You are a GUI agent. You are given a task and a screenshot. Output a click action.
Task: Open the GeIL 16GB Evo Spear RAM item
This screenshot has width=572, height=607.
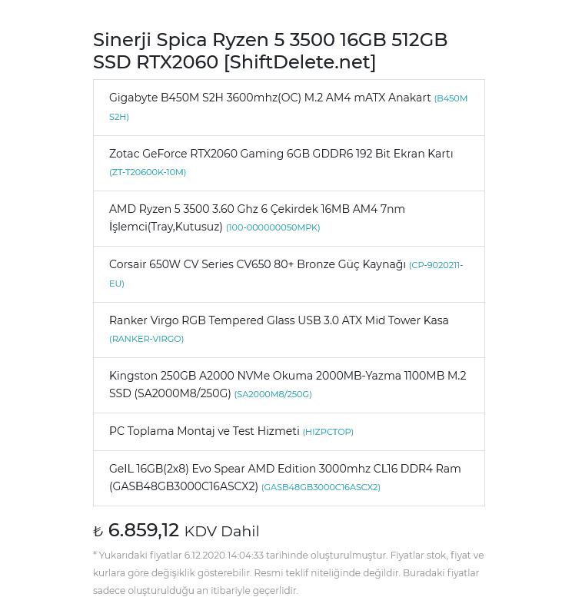(284, 469)
